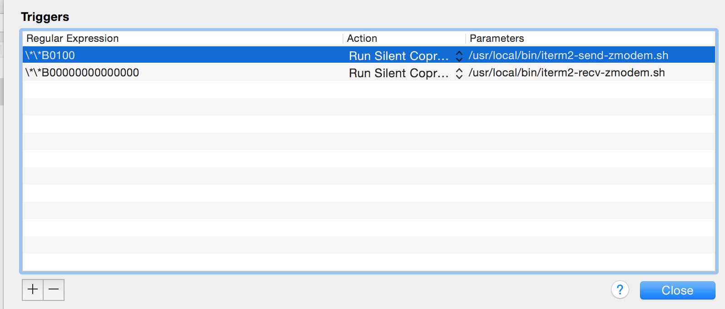Viewport: 725px width, 309px height.
Task: Sort by the Regular Expression column header
Action: (x=73, y=39)
